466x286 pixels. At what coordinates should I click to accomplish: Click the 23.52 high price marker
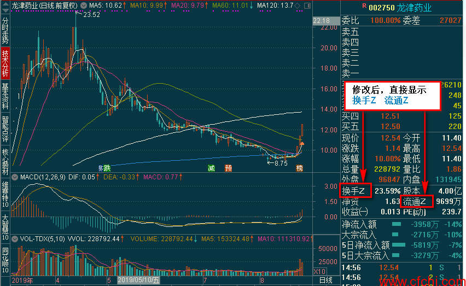pos(92,15)
